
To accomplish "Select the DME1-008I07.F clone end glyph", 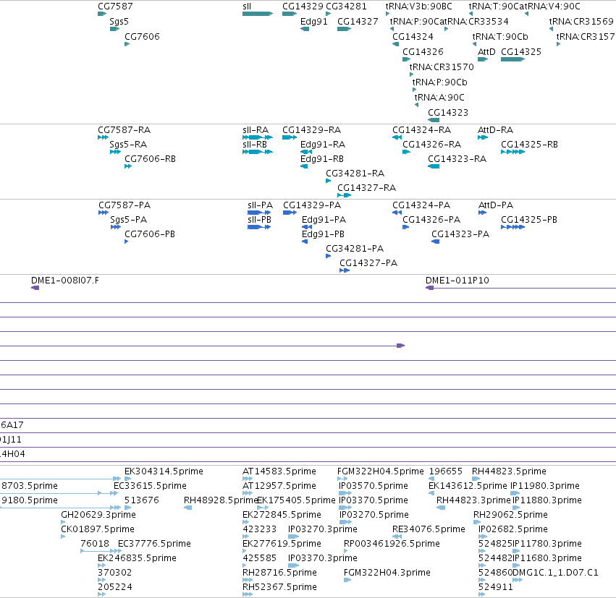I will pos(35,288).
